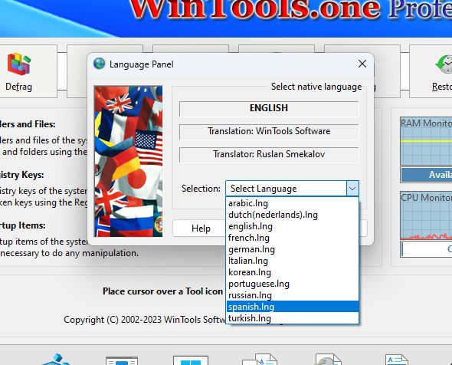452x365 pixels.
Task: Click the RAM Monitor graph
Action: coord(426,141)
